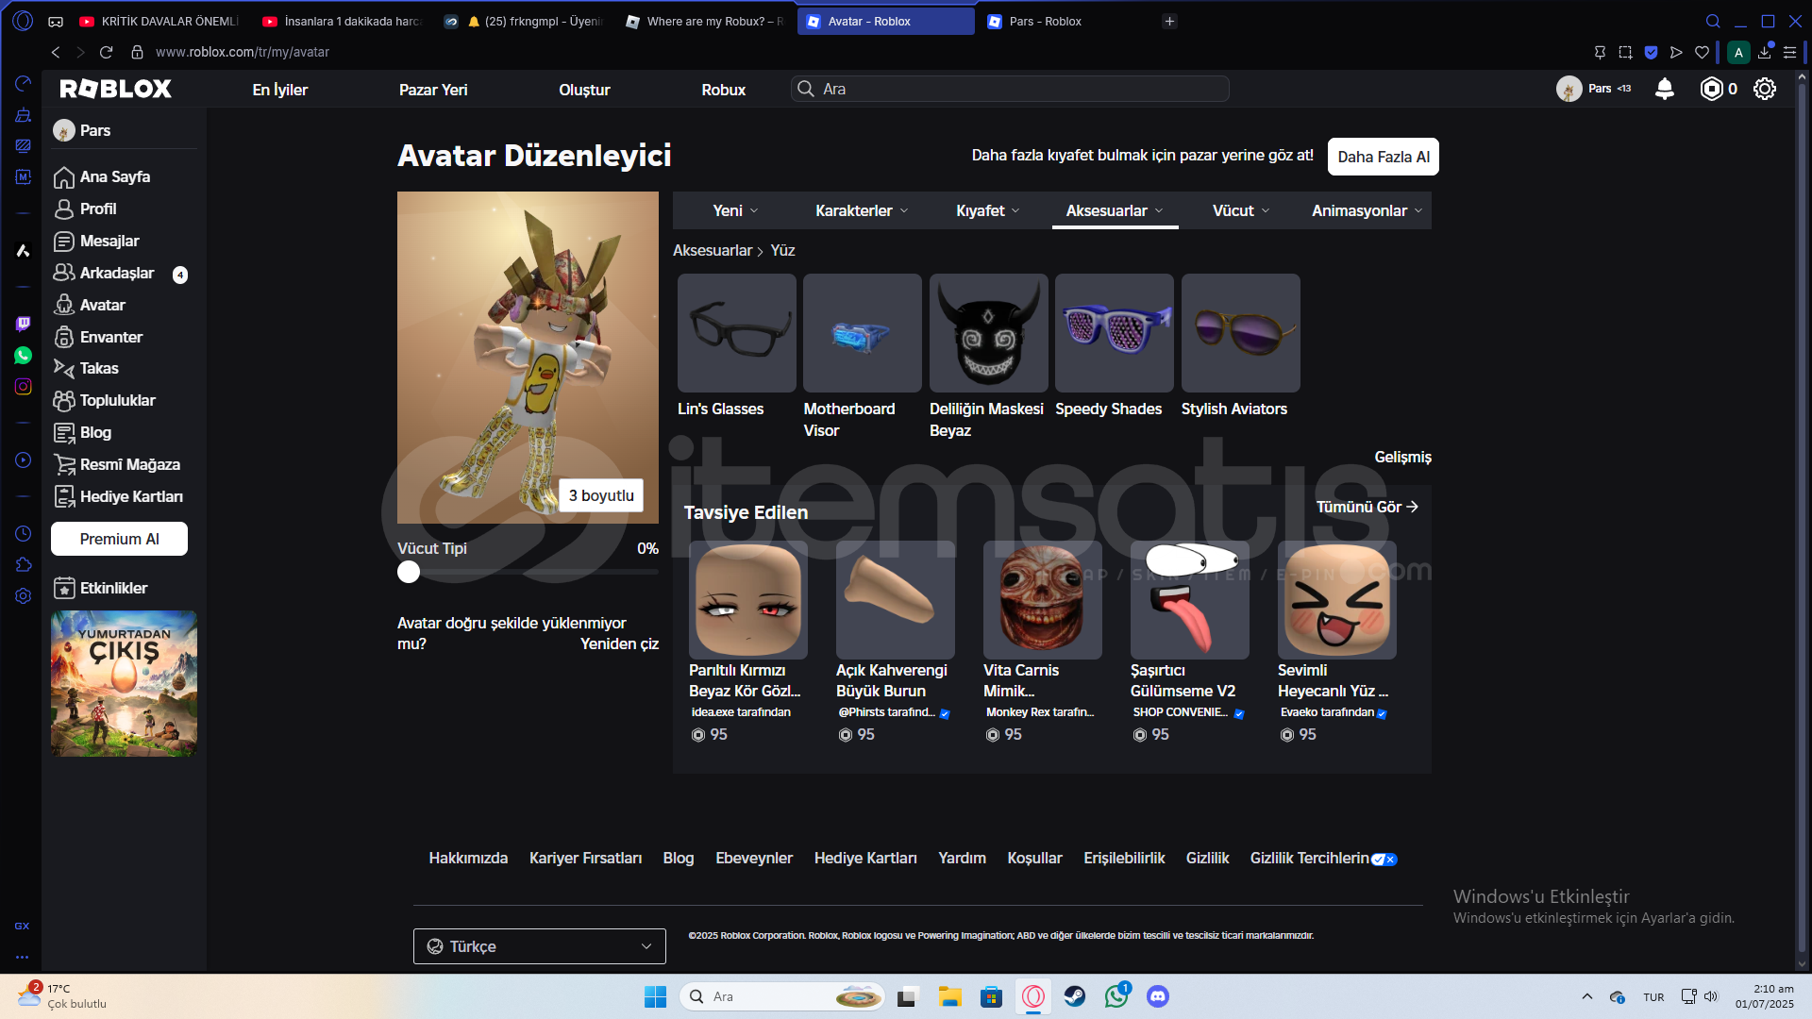Click the Premium Al button
The image size is (1812, 1019).
[119, 539]
